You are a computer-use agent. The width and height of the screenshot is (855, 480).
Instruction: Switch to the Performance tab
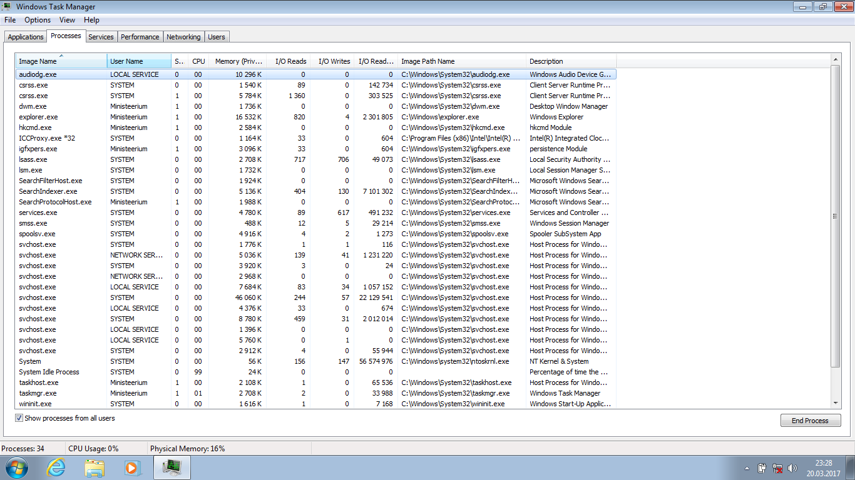pos(140,37)
